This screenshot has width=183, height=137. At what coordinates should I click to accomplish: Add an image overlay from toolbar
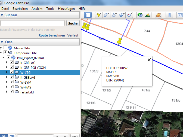122,15
